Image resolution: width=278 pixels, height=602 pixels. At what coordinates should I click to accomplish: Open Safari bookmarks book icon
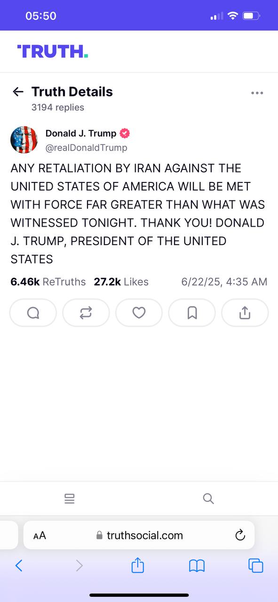[x=197, y=565]
